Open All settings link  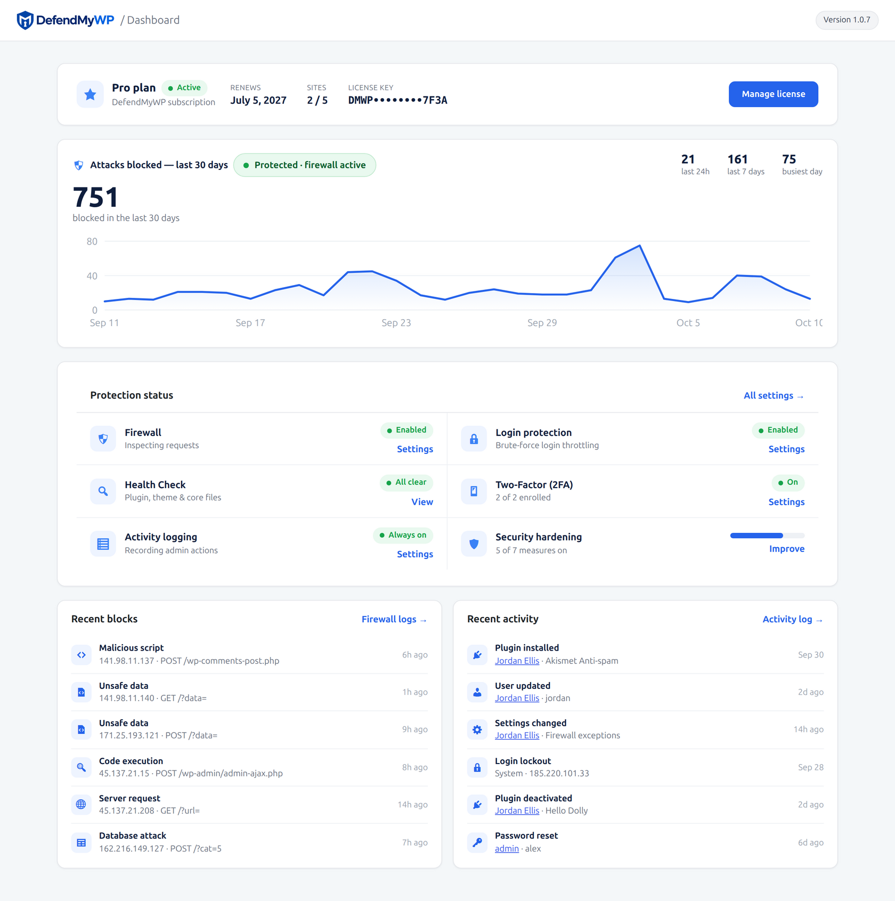774,395
